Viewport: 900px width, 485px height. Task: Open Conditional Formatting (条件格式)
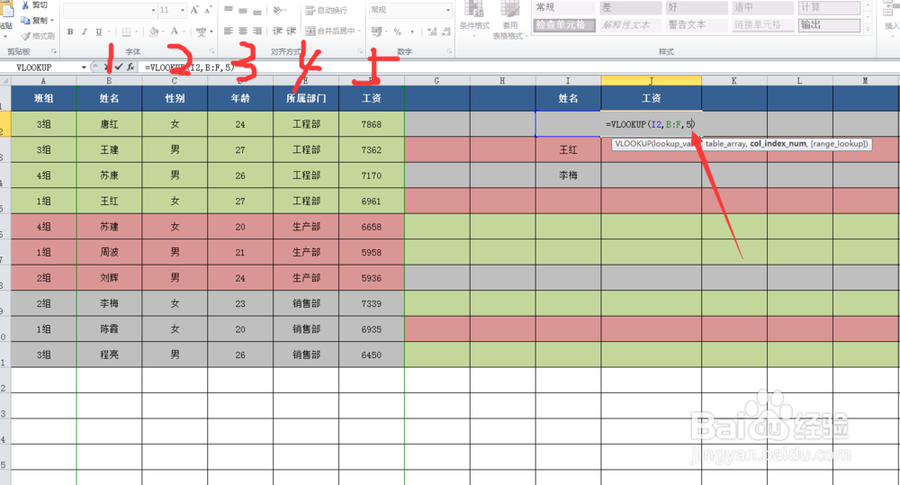(474, 18)
